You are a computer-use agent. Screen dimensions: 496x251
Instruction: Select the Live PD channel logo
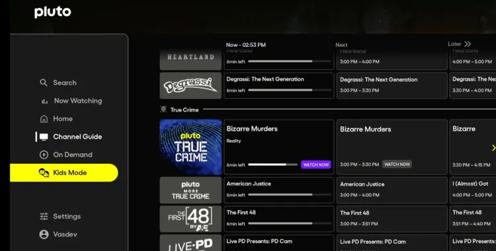190,243
